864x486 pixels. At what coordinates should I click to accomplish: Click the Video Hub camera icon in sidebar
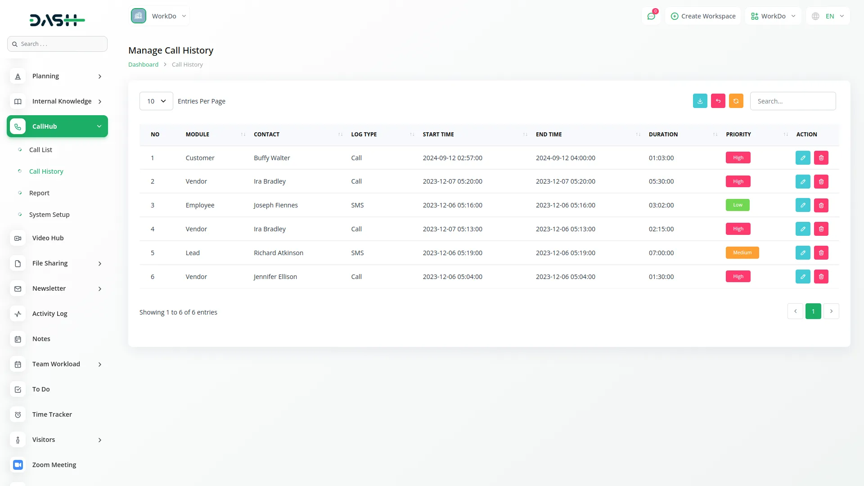tap(18, 238)
